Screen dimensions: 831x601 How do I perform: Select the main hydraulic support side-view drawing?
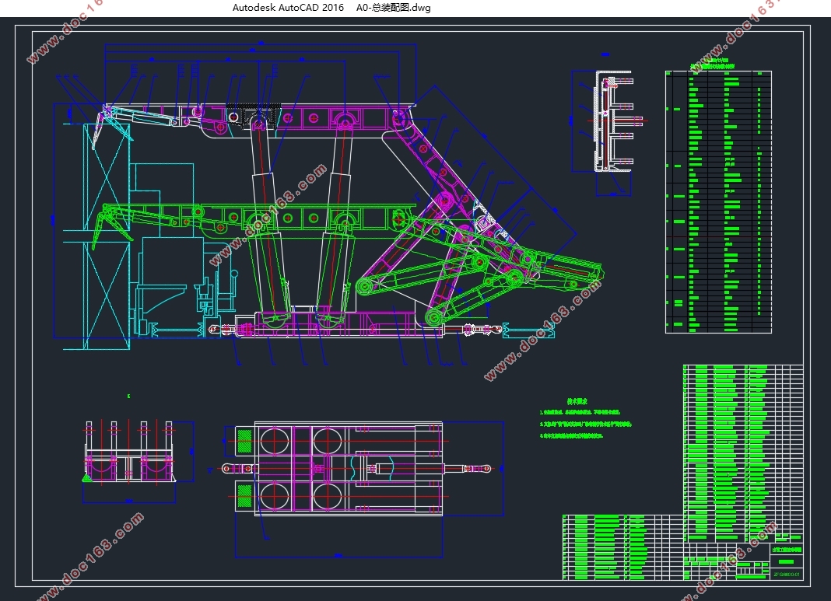tap(328, 204)
